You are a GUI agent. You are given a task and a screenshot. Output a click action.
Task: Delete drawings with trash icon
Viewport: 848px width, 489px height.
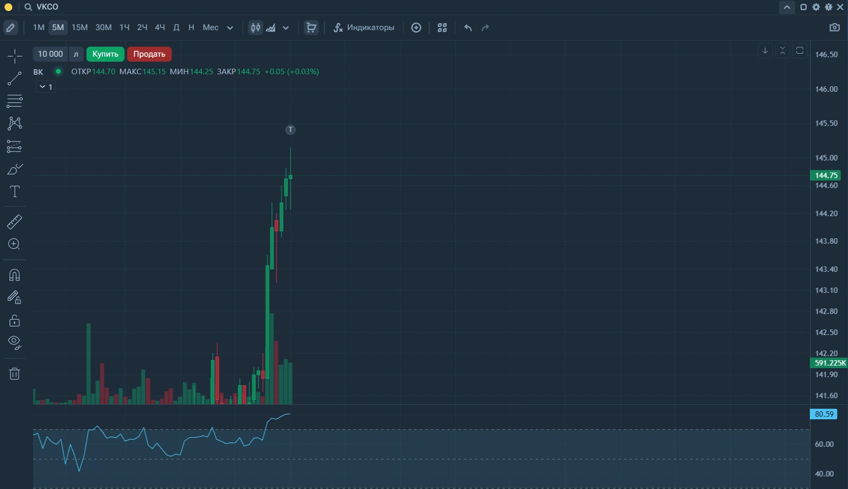coord(15,374)
